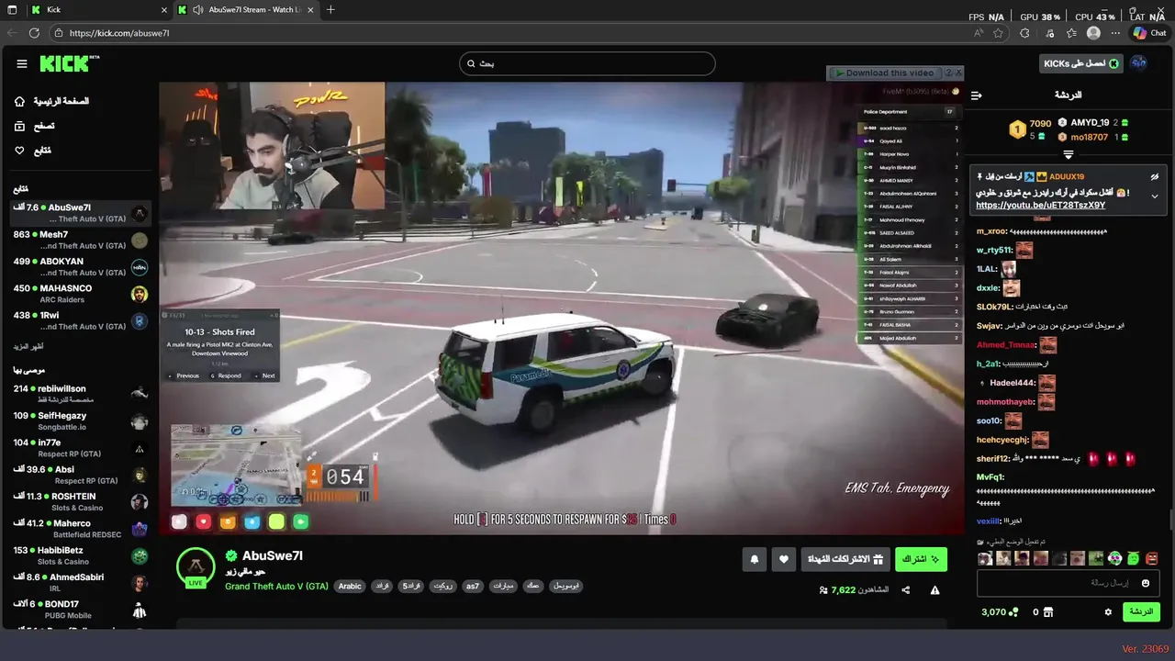The image size is (1175, 661).
Task: Click the browser refresh button
Action: tap(34, 33)
